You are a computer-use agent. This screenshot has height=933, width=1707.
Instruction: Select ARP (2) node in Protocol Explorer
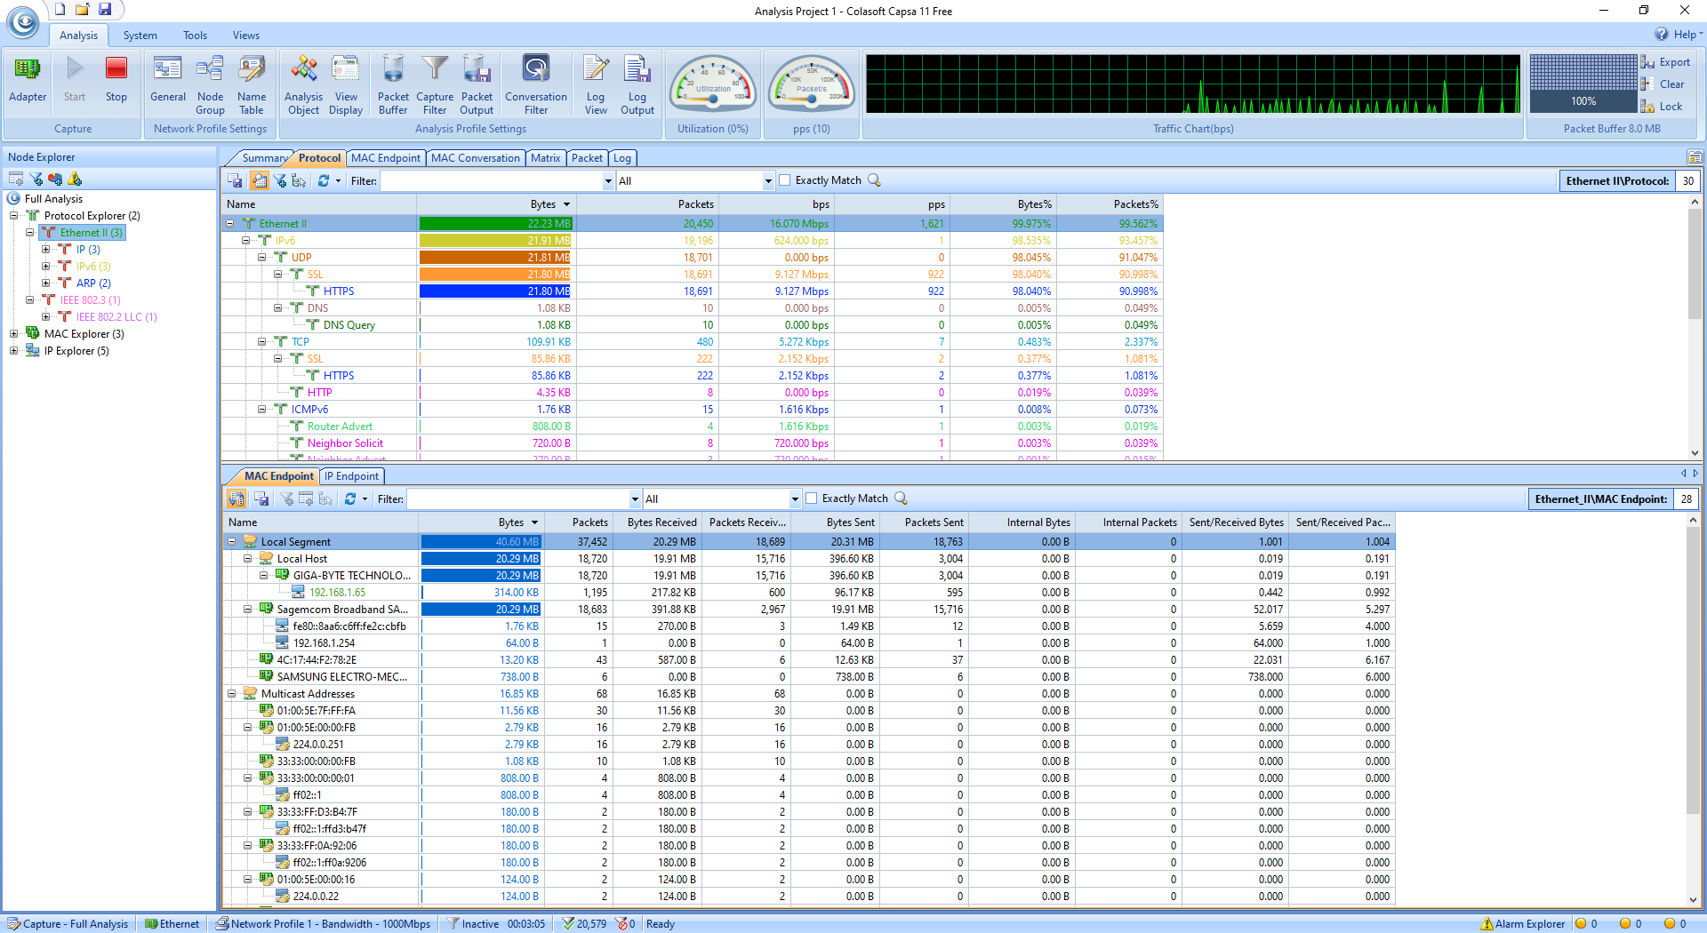tap(92, 283)
